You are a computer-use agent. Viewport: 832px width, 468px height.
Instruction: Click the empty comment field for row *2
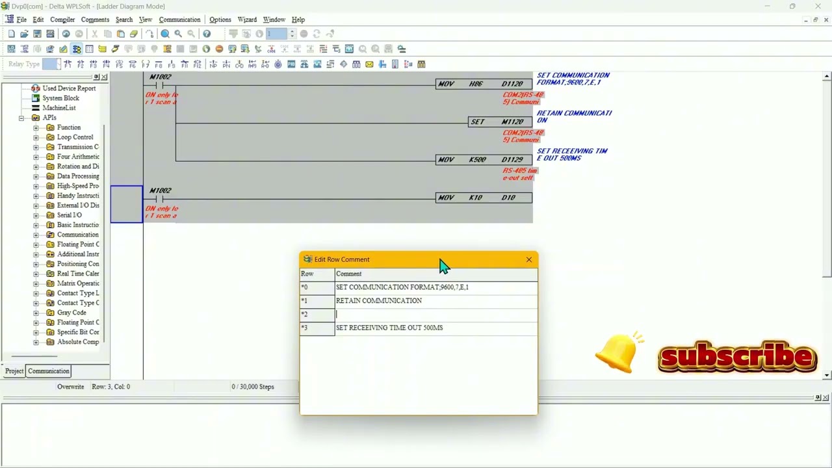pos(436,315)
